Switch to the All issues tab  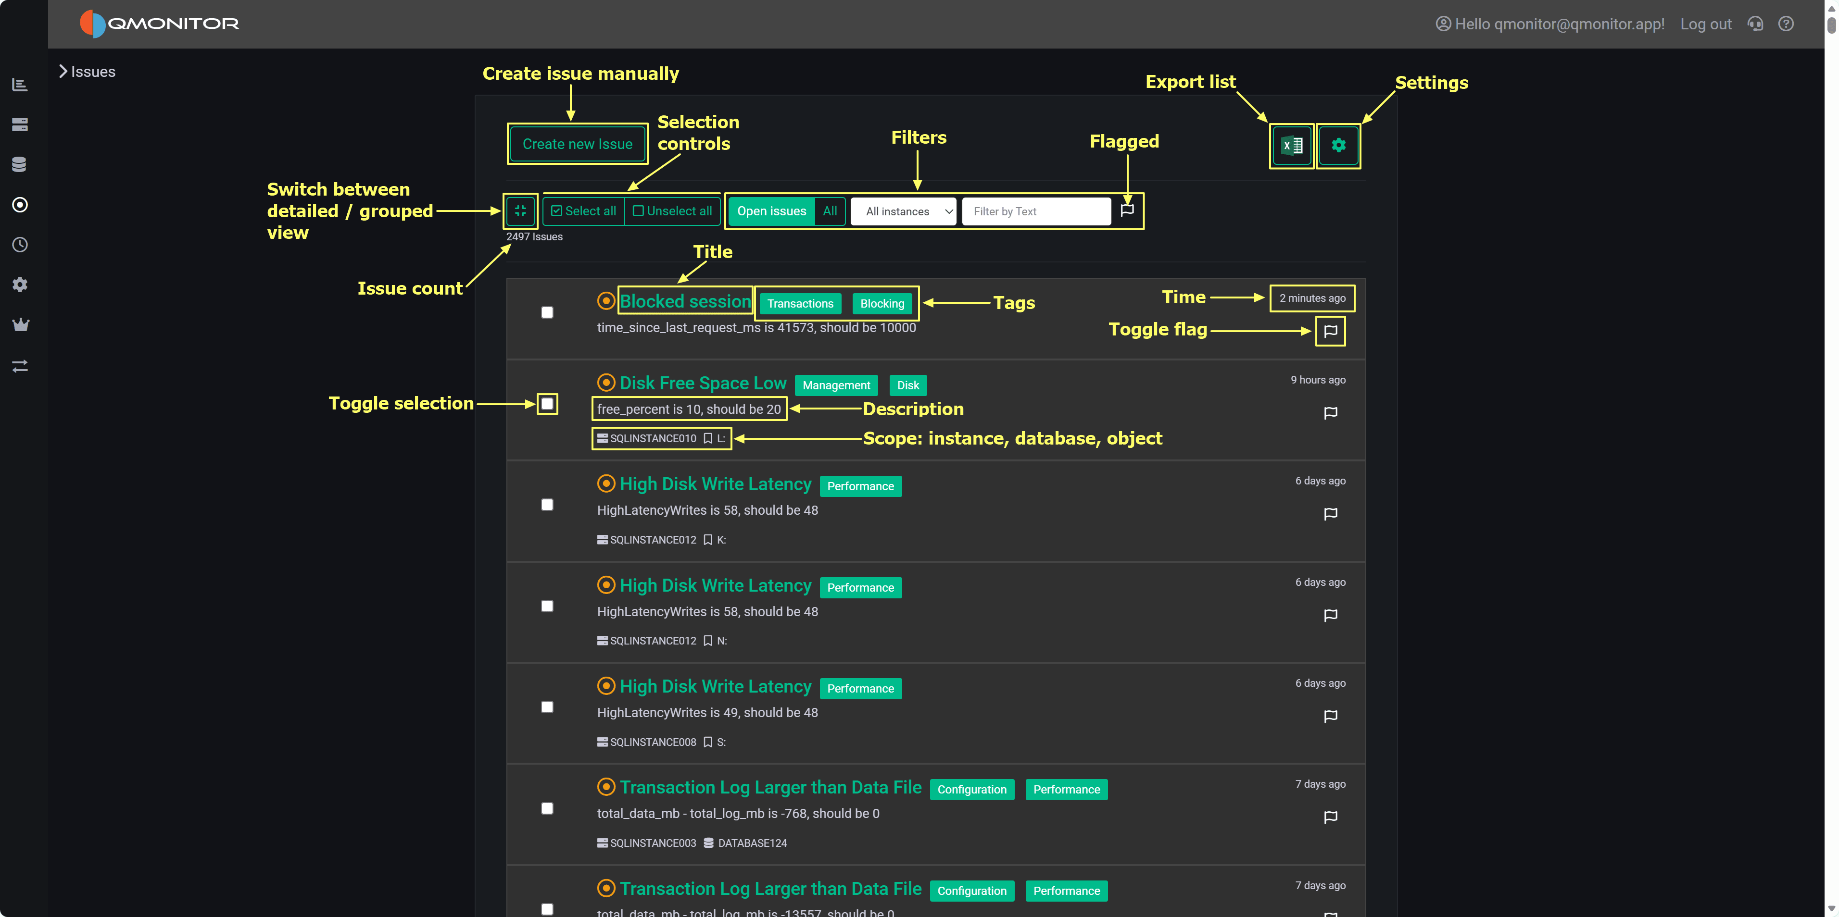(x=830, y=211)
